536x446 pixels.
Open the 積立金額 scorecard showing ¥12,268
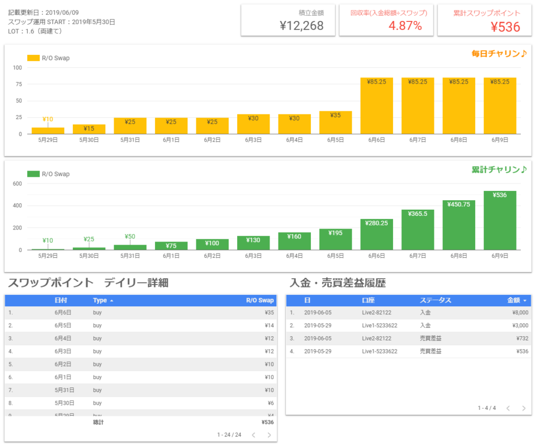[x=288, y=20]
